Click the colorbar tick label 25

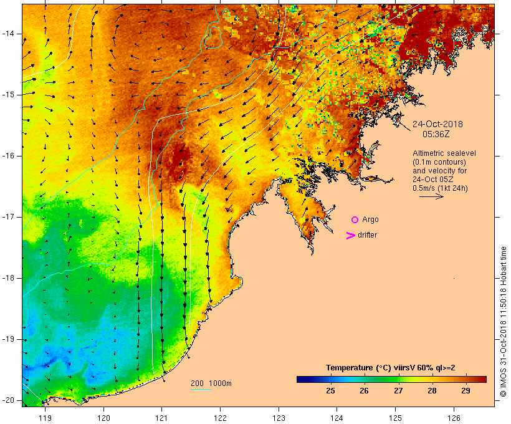pyautogui.click(x=330, y=391)
